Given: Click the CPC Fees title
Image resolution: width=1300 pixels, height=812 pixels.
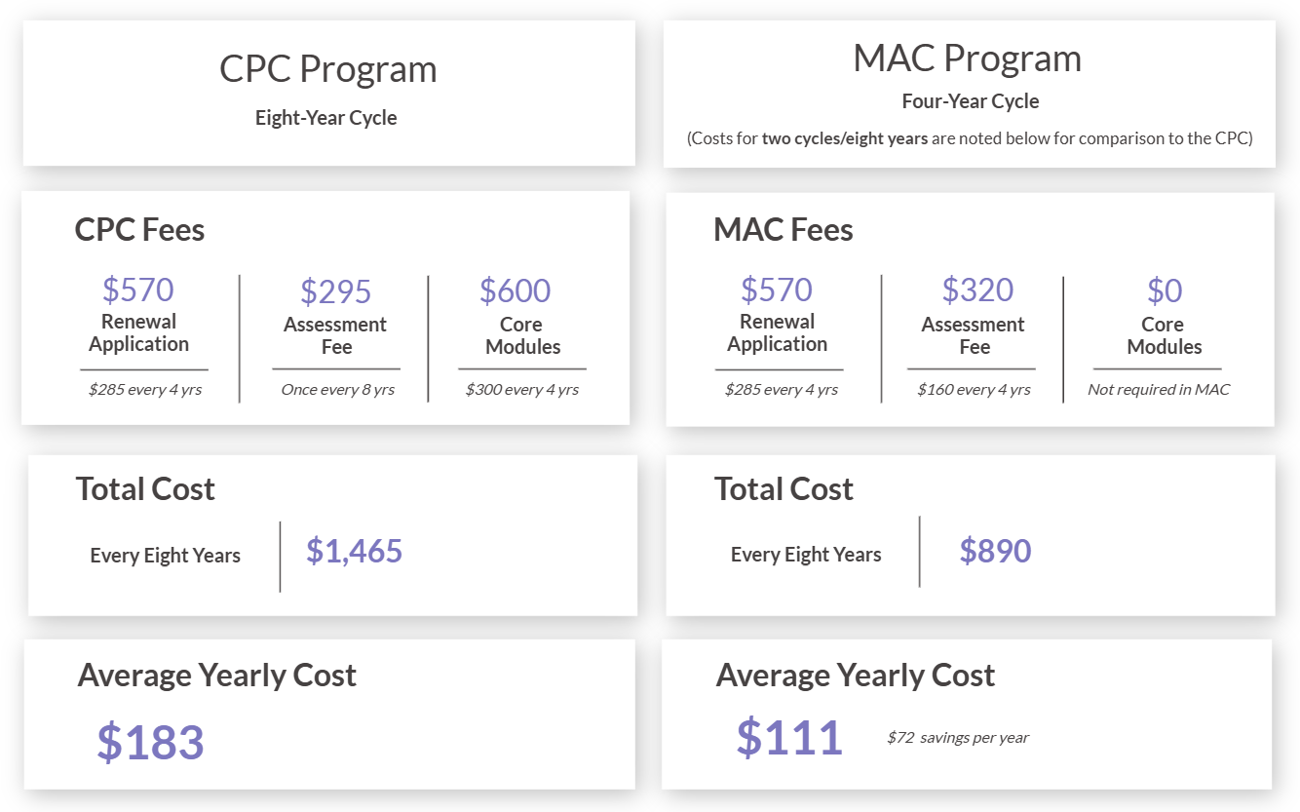Looking at the screenshot, I should pyautogui.click(x=139, y=230).
